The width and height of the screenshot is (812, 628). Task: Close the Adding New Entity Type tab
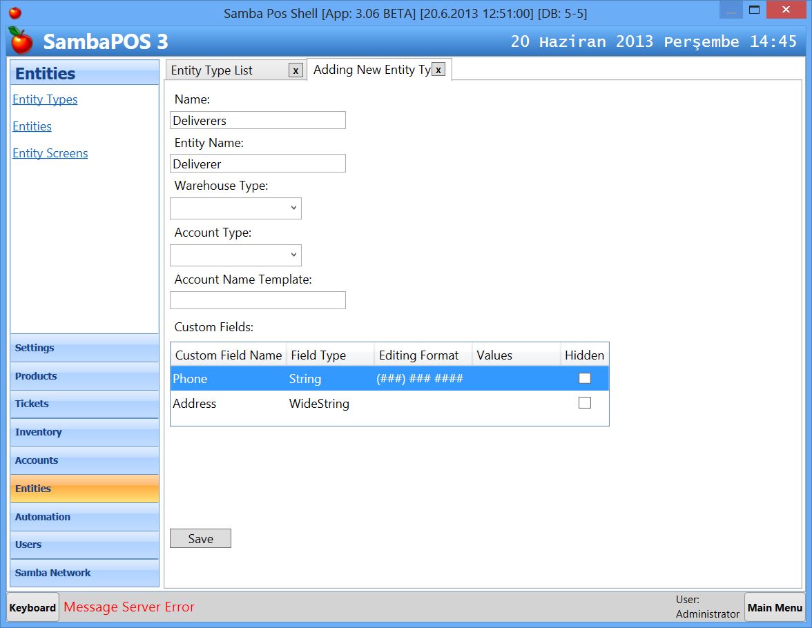tap(438, 70)
